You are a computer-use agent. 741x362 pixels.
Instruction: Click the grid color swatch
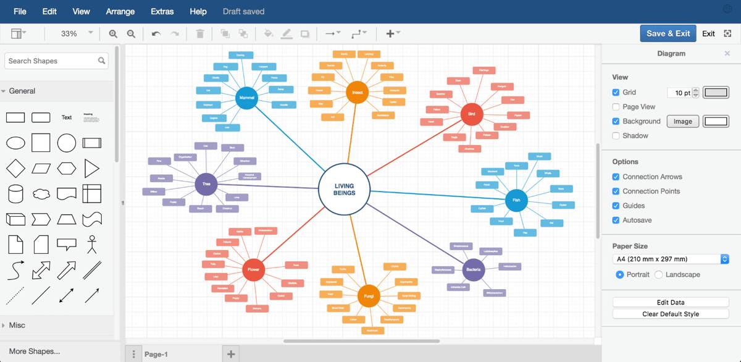tap(716, 92)
